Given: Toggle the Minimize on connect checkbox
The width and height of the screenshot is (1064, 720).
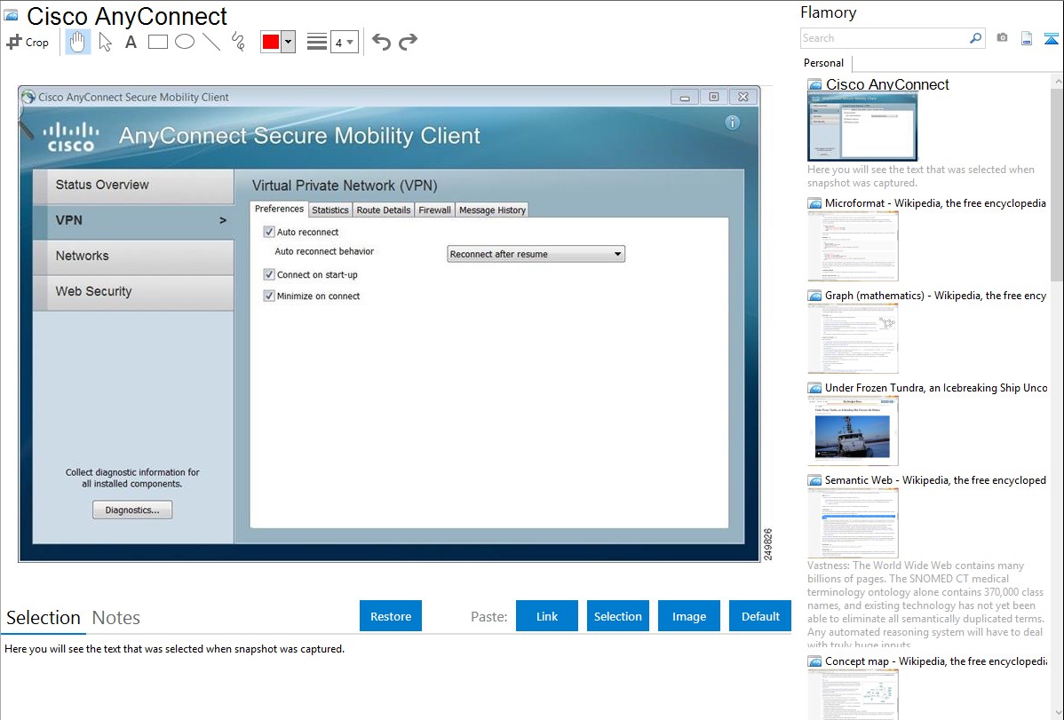Looking at the screenshot, I should tap(269, 296).
